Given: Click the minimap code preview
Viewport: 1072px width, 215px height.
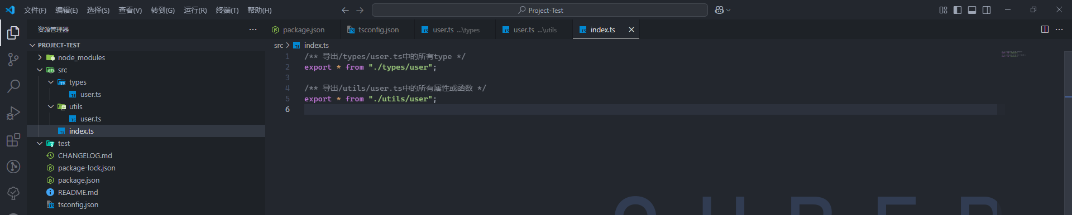Looking at the screenshot, I should click(x=1013, y=54).
